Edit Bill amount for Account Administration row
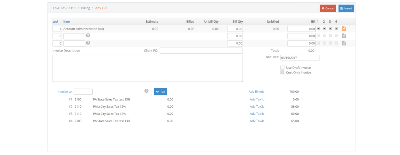Image resolution: width=400 pixels, height=155 pixels. (302, 29)
